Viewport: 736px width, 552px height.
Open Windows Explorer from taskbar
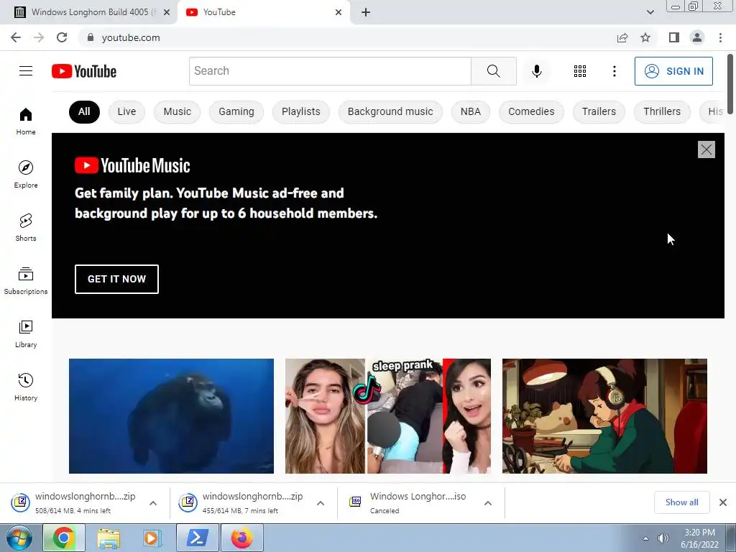(x=109, y=538)
